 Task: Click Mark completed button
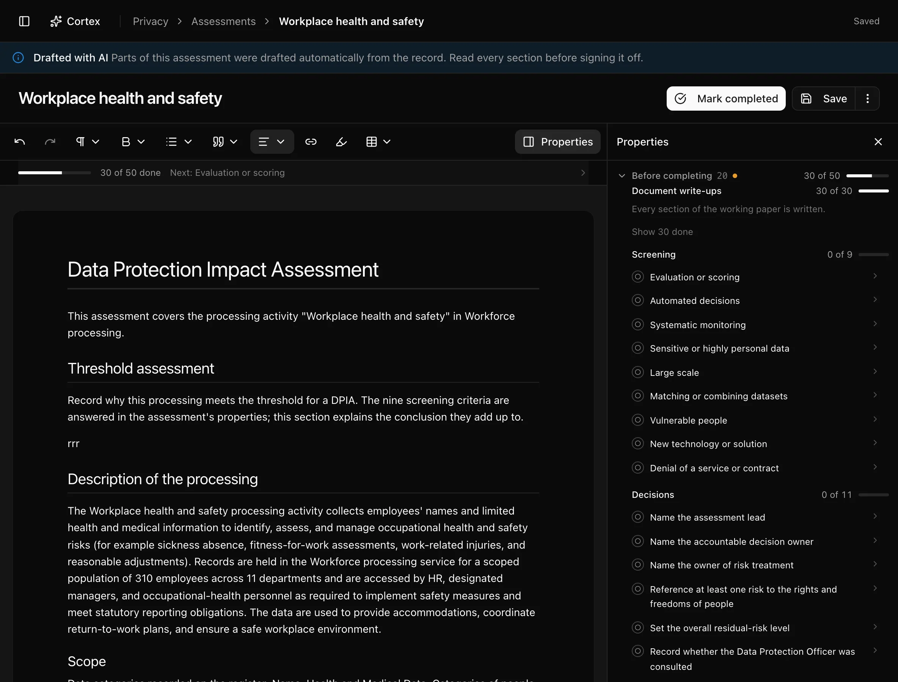[726, 99]
